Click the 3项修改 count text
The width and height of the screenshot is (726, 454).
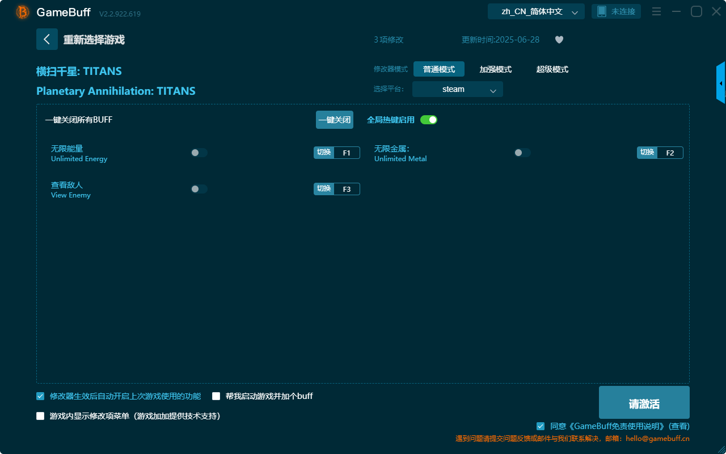pos(389,40)
